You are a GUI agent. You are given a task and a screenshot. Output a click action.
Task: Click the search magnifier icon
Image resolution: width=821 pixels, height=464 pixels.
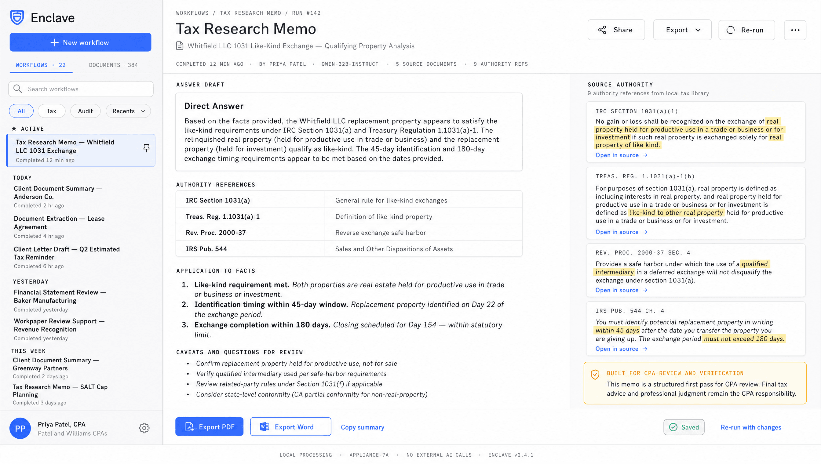(x=17, y=89)
